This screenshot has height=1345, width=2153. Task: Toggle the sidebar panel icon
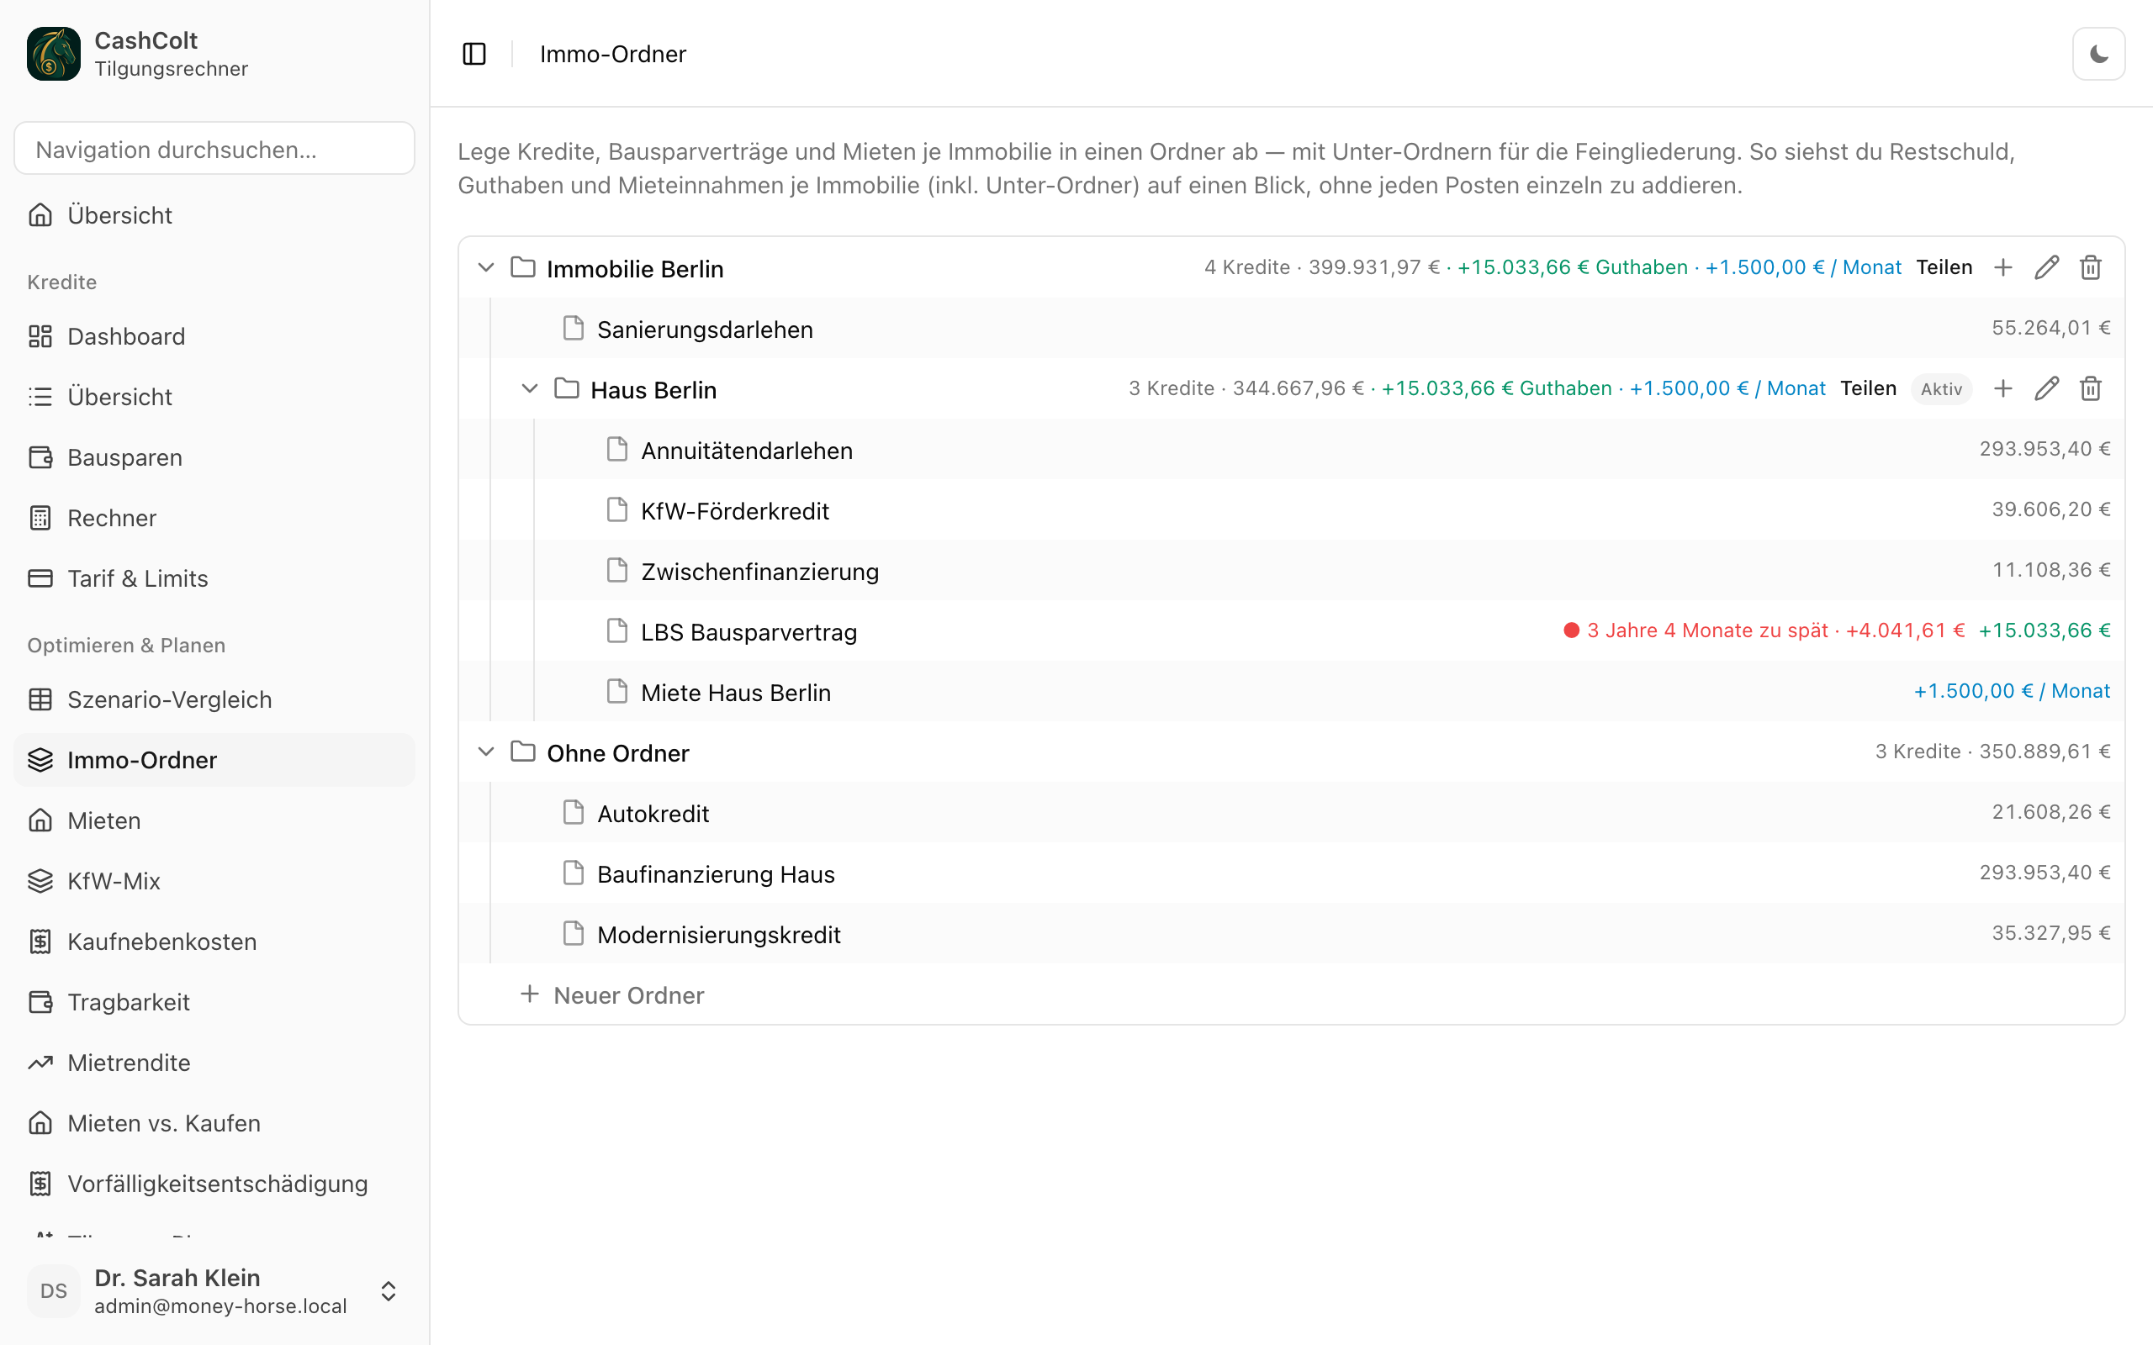pos(474,55)
